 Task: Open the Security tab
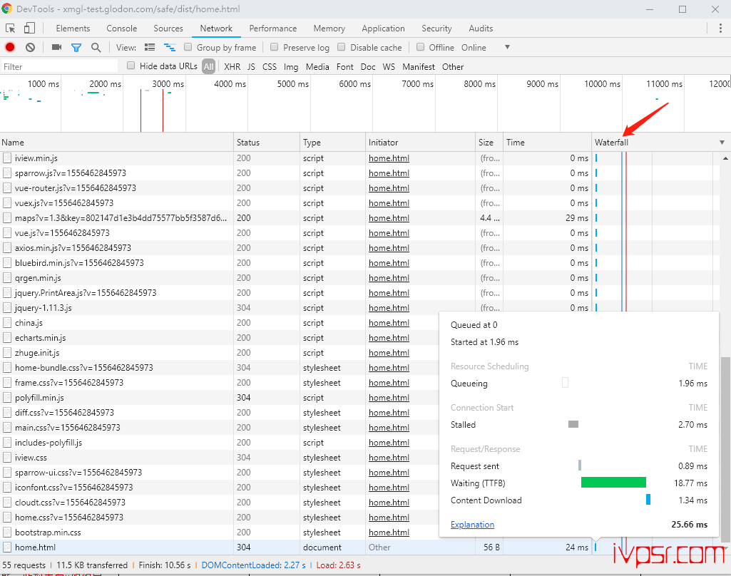(436, 29)
